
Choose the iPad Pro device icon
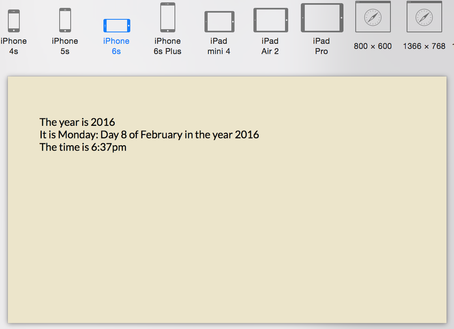pos(322,18)
